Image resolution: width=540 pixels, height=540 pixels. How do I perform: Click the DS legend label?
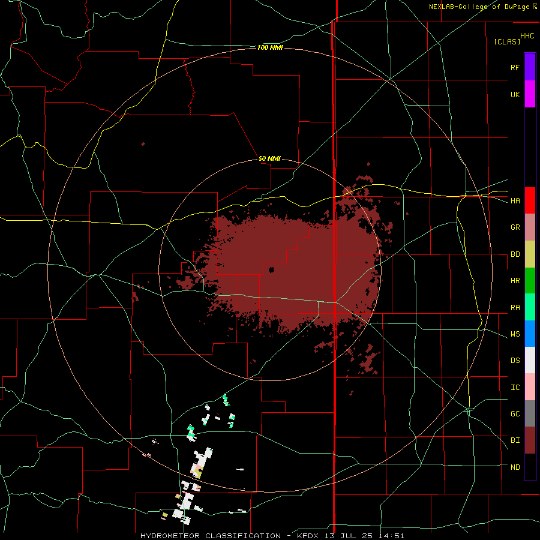tap(515, 361)
